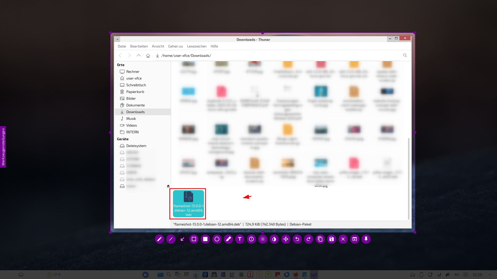Image resolution: width=497 pixels, height=279 pixels.
Task: Open Schreibtisch in the sidebar
Action: 143,85
